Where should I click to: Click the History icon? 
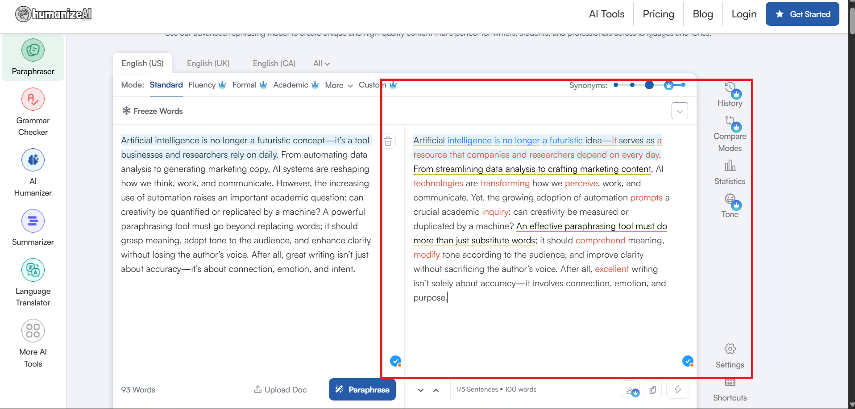pos(730,94)
